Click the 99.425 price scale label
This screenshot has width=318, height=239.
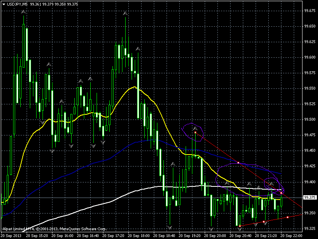click(310, 166)
